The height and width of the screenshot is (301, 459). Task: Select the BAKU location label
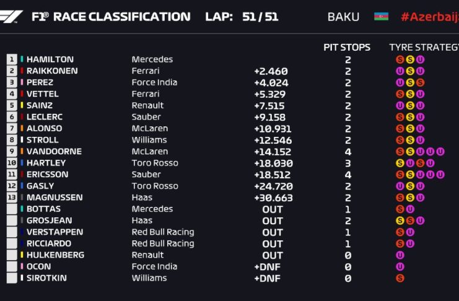343,17
